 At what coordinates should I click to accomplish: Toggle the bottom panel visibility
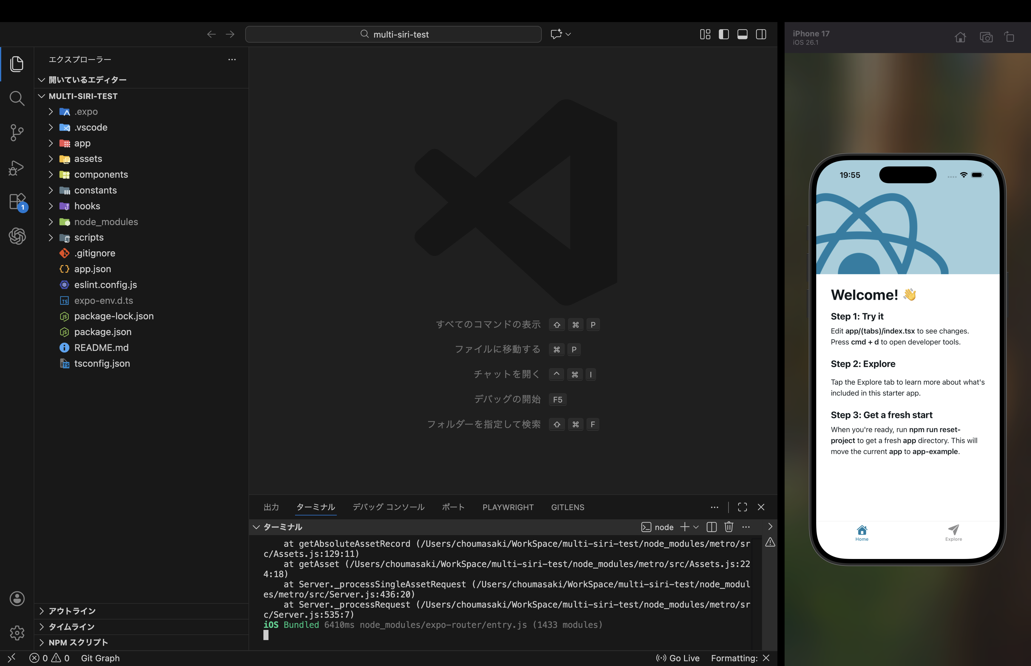743,34
